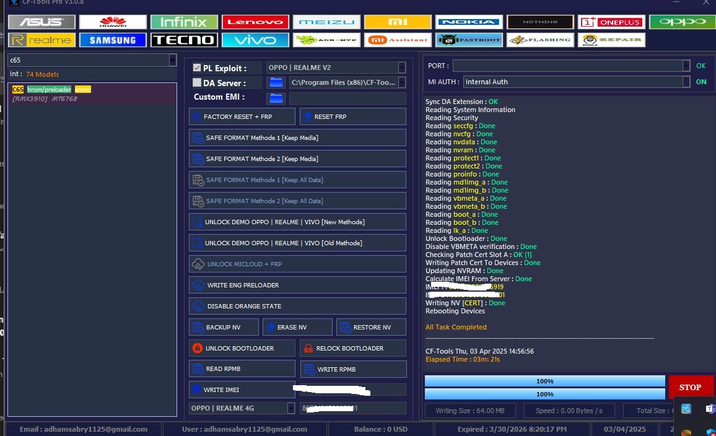Open the Flashing tools icon

coord(540,40)
